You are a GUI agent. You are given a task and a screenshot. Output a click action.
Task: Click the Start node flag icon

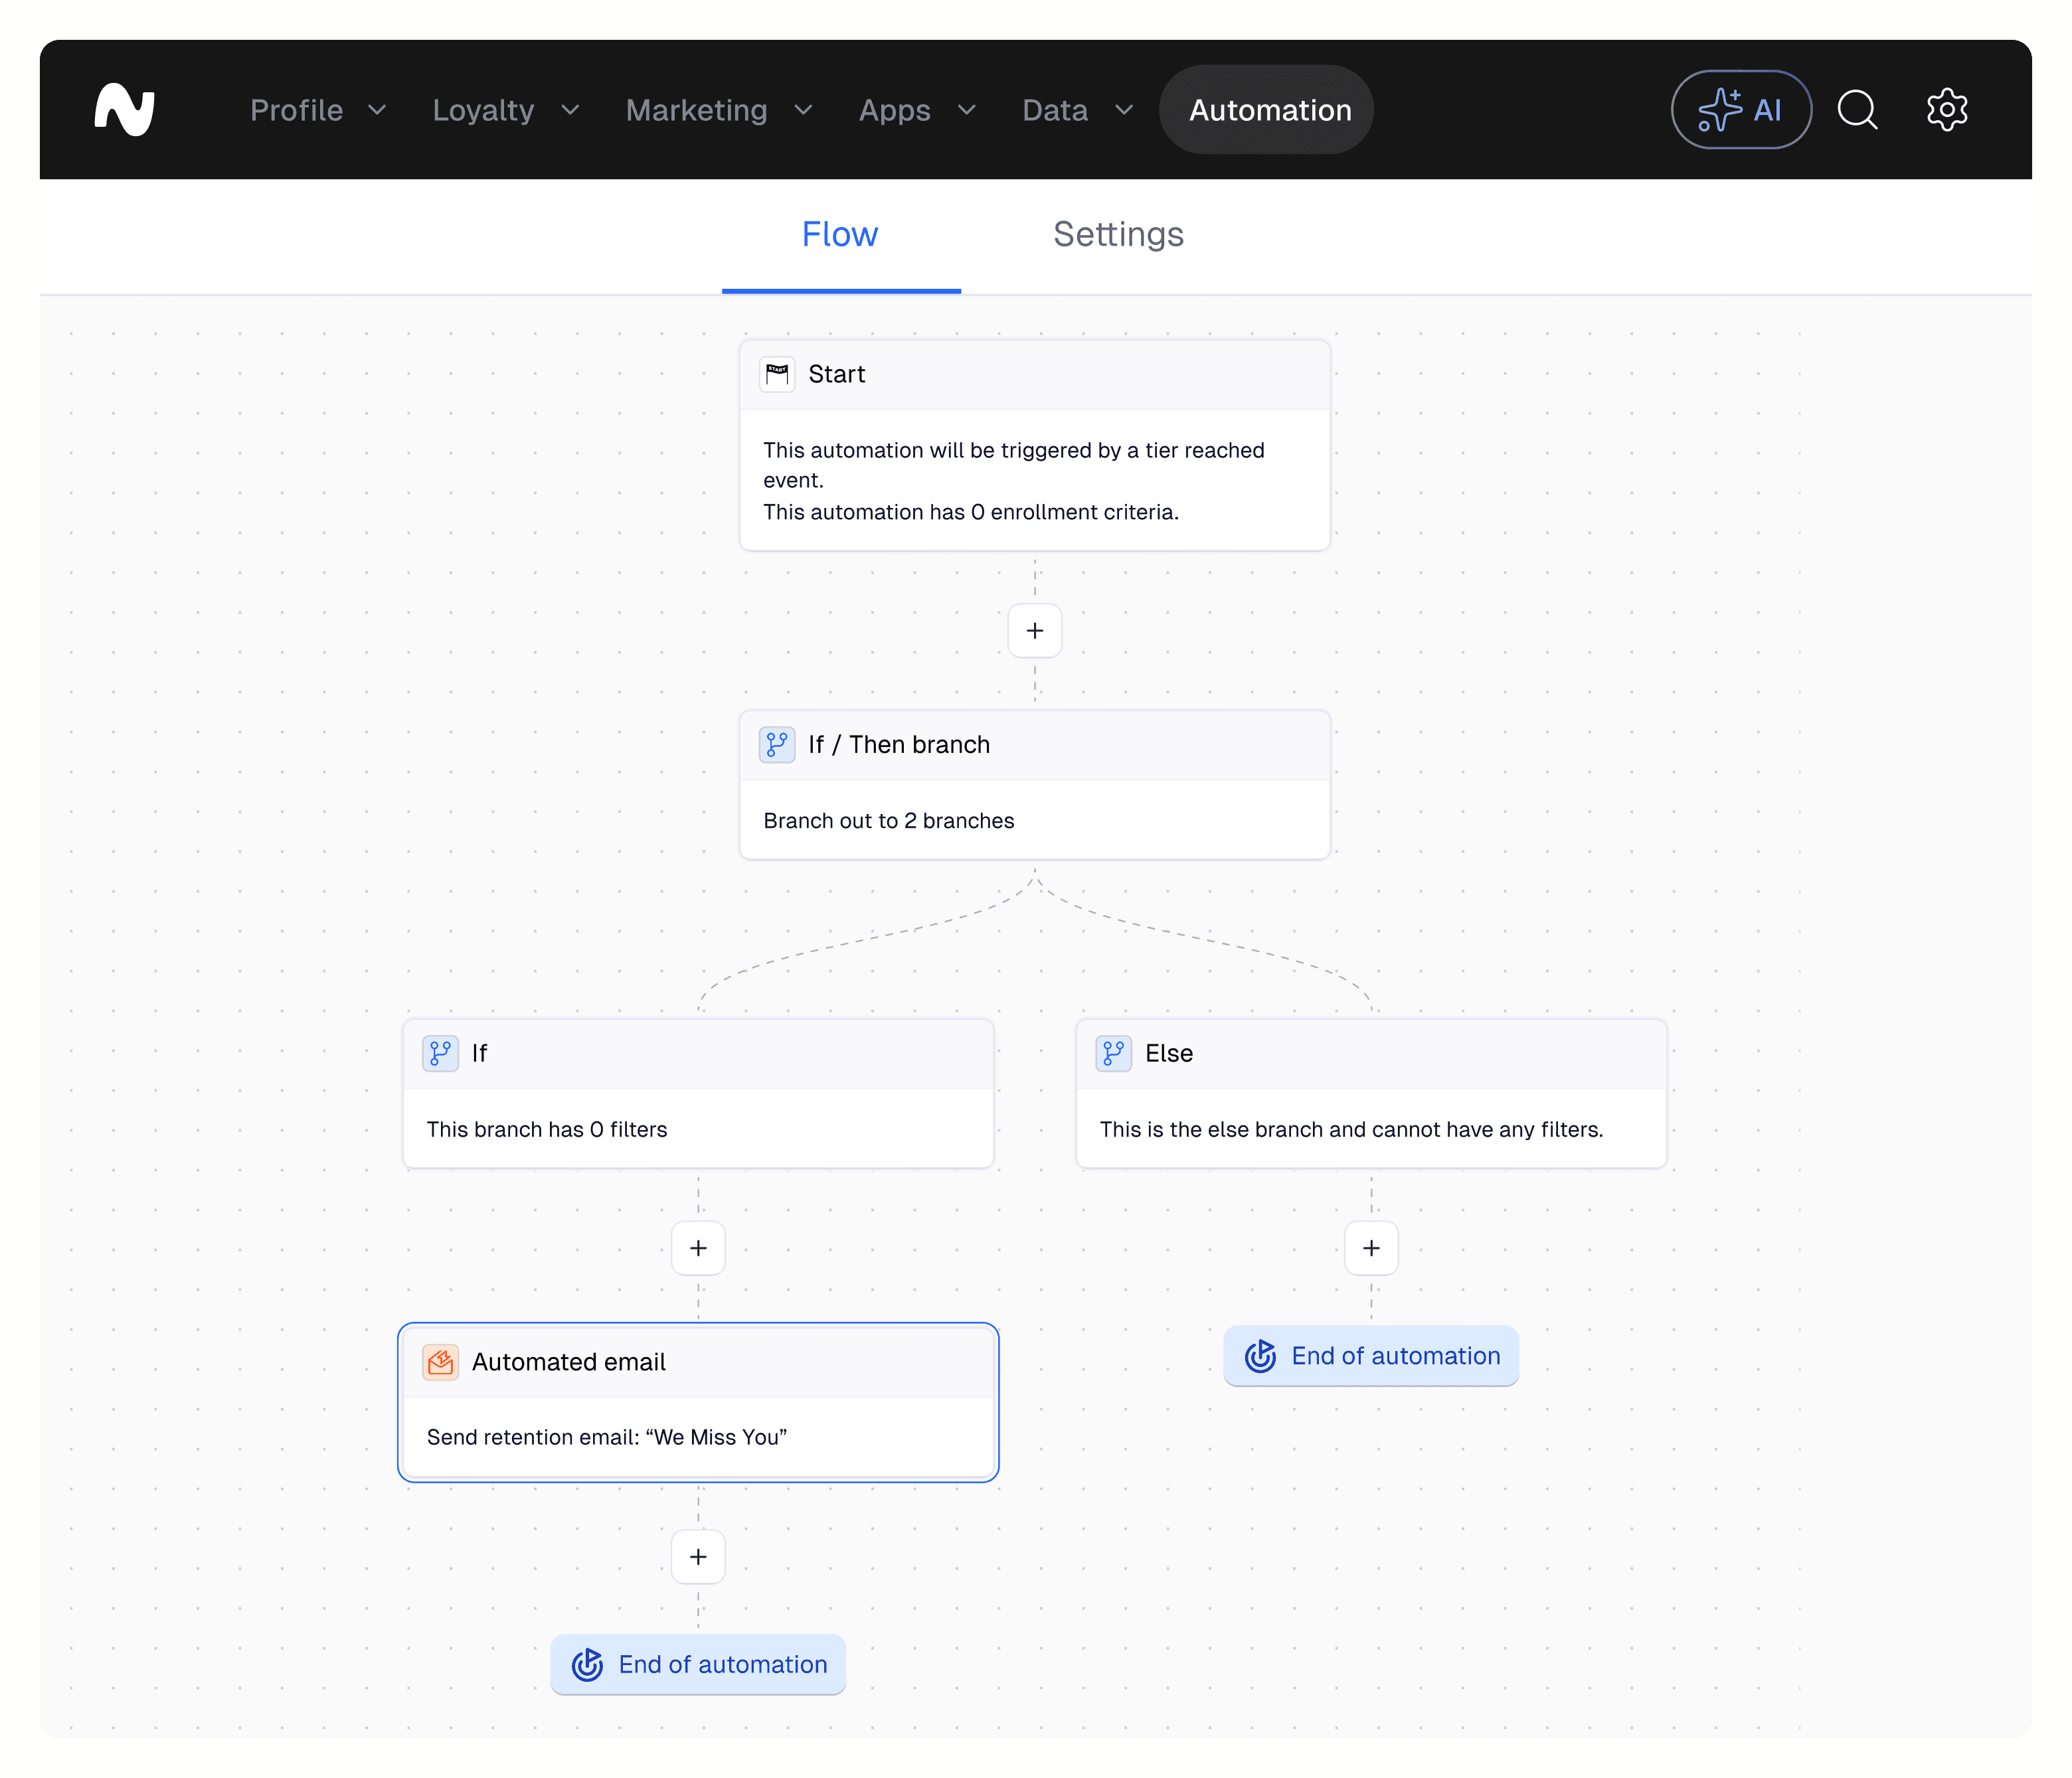click(777, 374)
